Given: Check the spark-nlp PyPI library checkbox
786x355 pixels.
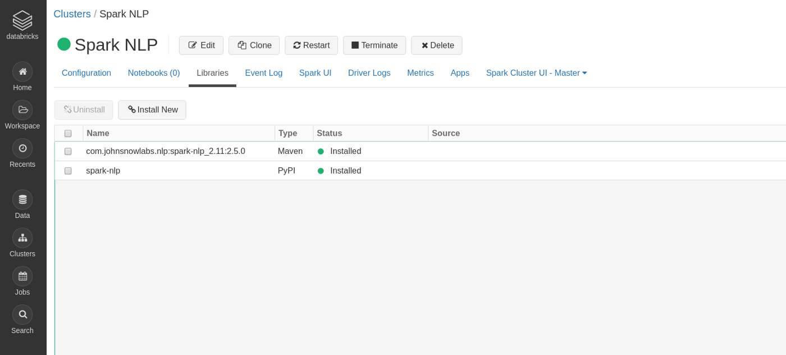Looking at the screenshot, I should pyautogui.click(x=68, y=171).
